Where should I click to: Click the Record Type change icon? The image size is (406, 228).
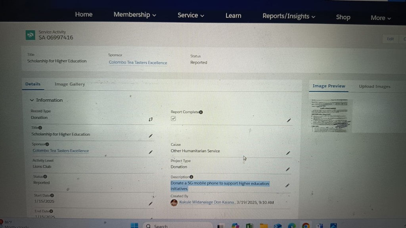(151, 120)
